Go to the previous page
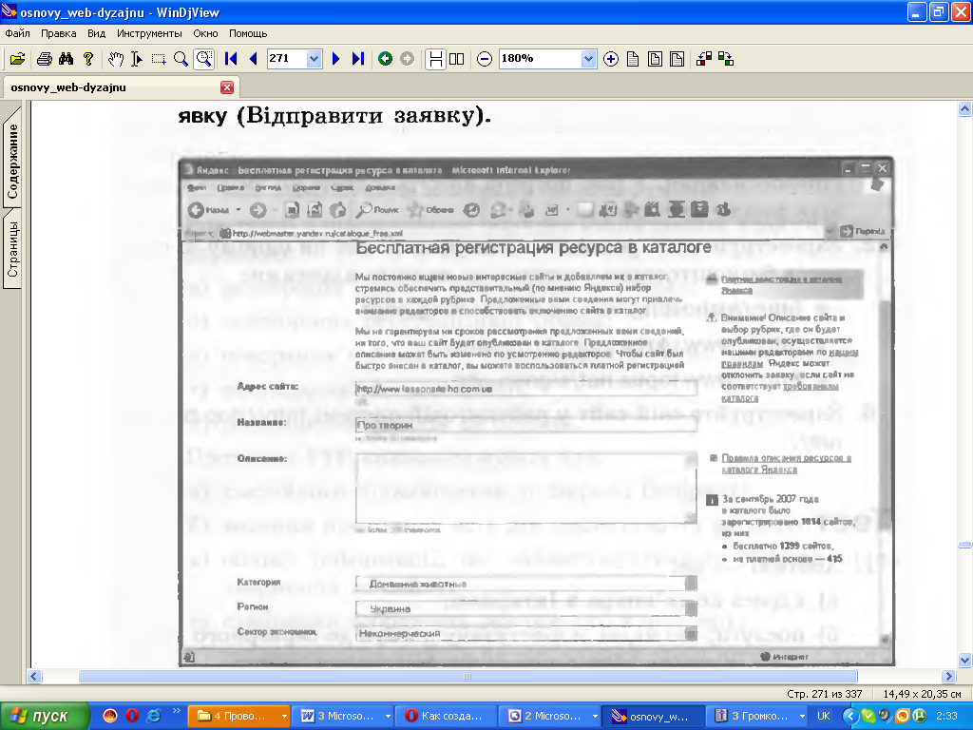Viewport: 973px width, 730px height. point(253,59)
